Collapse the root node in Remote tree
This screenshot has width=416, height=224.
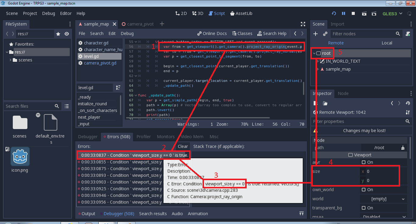(313, 53)
